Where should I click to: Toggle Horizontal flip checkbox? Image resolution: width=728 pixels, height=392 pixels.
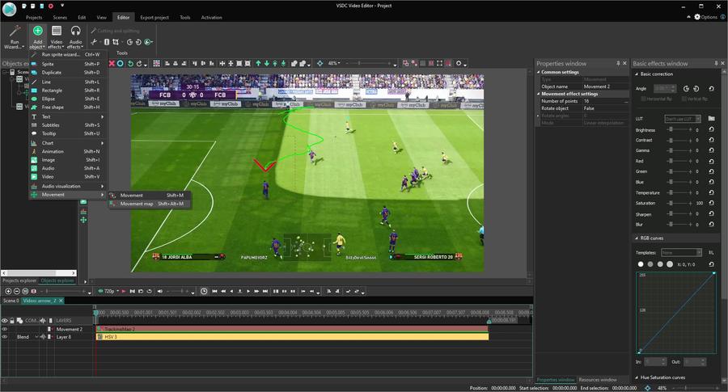click(x=644, y=99)
